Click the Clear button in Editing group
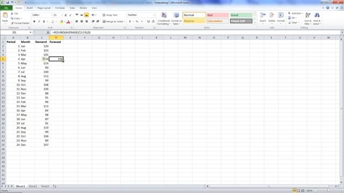The image size is (344, 193). pos(293,23)
